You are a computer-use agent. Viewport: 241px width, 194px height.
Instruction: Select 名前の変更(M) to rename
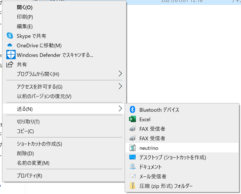point(64,163)
